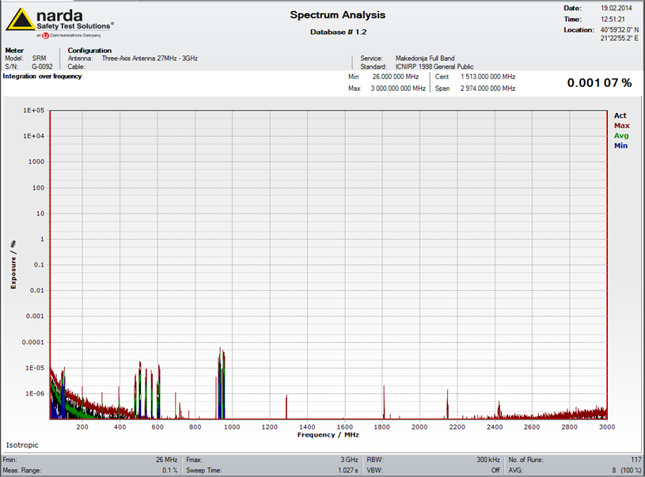
Task: Click the Min 26.000 000 MHz value
Action: click(x=394, y=77)
